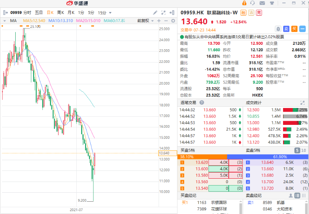Screen dimensions: 309x214
Task: Expand chart to fullscreen
Action: pyautogui.click(x=164, y=13)
